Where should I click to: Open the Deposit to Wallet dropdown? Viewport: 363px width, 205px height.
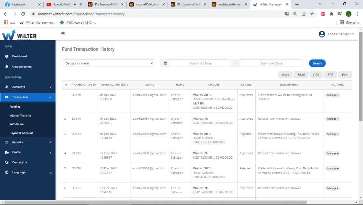[108, 63]
